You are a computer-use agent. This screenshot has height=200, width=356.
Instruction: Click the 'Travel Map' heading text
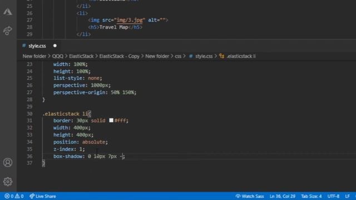[x=113, y=27]
